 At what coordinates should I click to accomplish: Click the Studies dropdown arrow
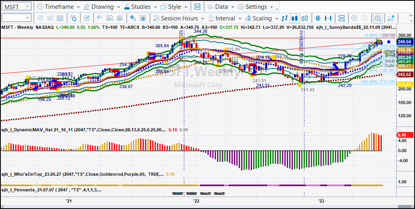[156, 7]
